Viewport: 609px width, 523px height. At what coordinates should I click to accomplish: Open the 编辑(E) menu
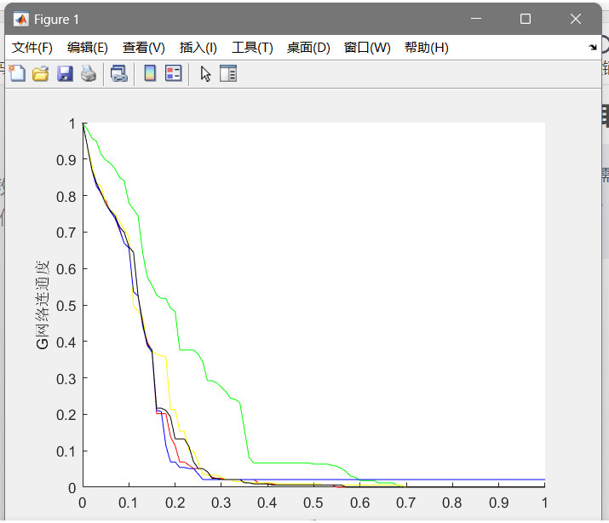[88, 48]
